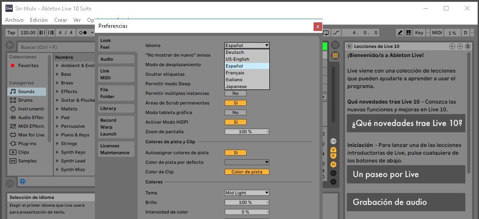Click the Color de pista button
The image size is (479, 219).
[247, 172]
